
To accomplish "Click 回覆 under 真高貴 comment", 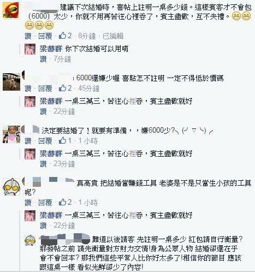I will tap(45, 203).
